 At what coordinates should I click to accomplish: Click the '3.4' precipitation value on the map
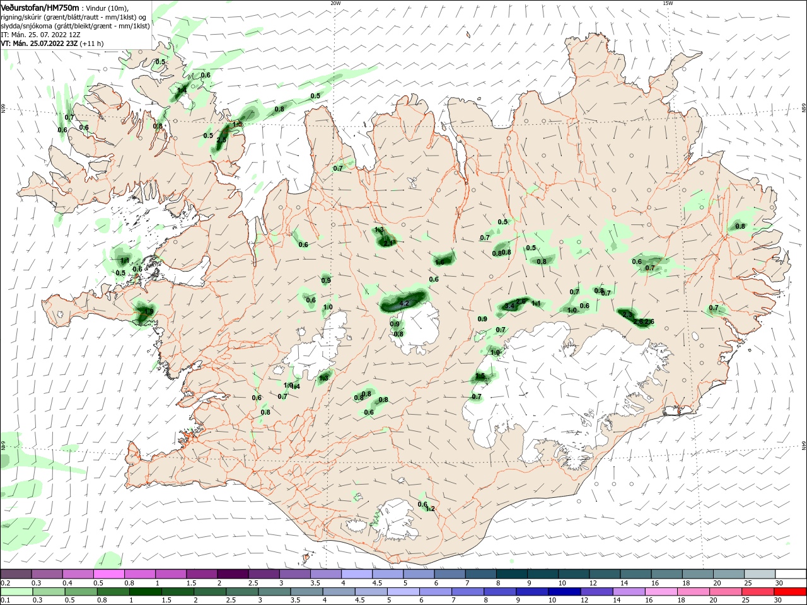click(509, 307)
